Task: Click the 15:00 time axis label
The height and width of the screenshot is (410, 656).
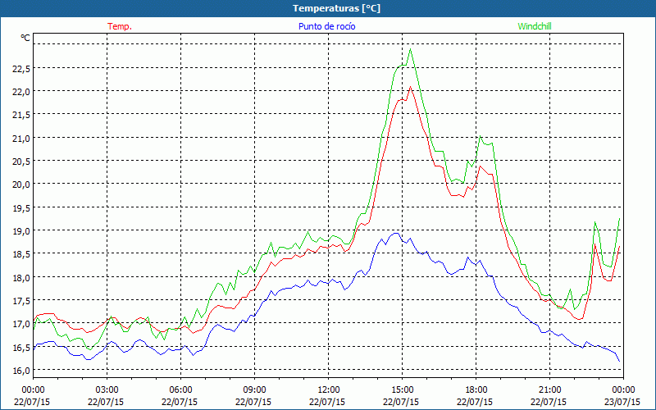Action: click(402, 390)
